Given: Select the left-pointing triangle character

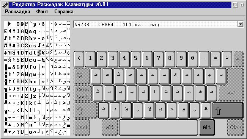Looking at the screenshot, I should click(10, 31).
